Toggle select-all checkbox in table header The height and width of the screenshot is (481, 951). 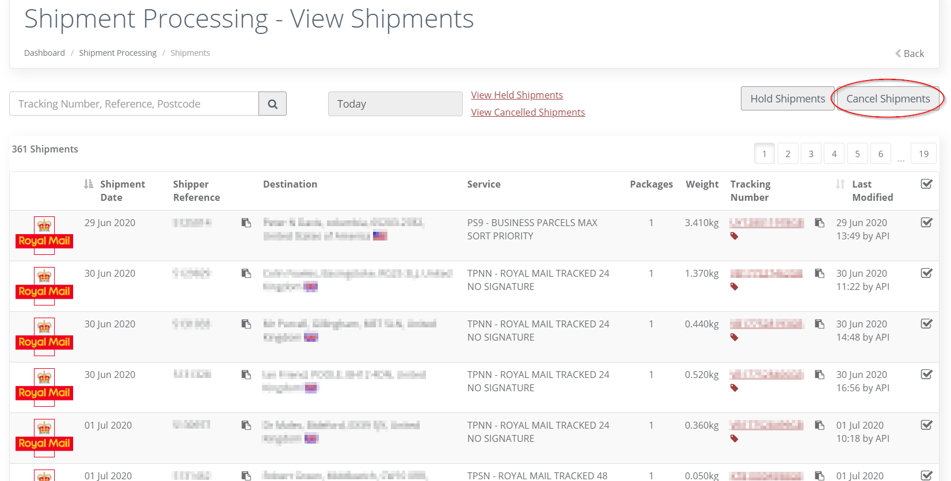click(x=926, y=184)
